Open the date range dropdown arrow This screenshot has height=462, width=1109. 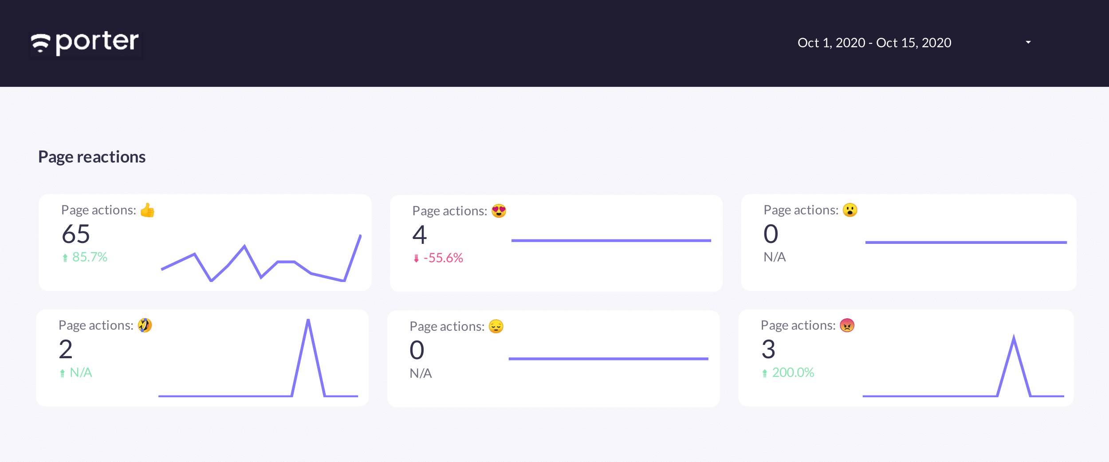(1028, 43)
